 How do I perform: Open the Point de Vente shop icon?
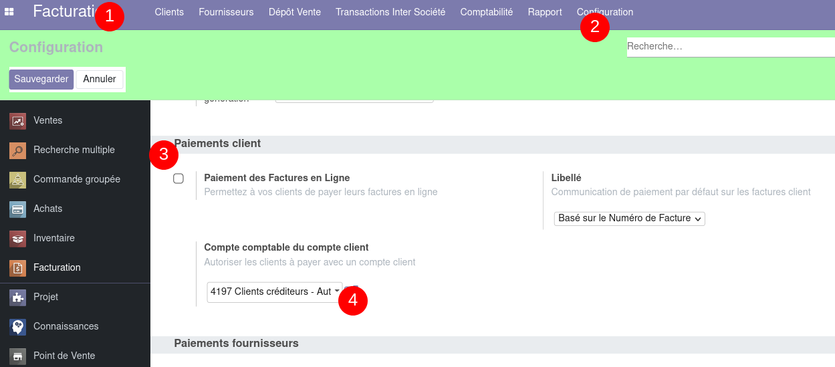(17, 356)
